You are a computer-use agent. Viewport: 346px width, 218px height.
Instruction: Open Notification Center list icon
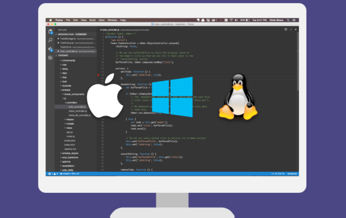click(294, 20)
